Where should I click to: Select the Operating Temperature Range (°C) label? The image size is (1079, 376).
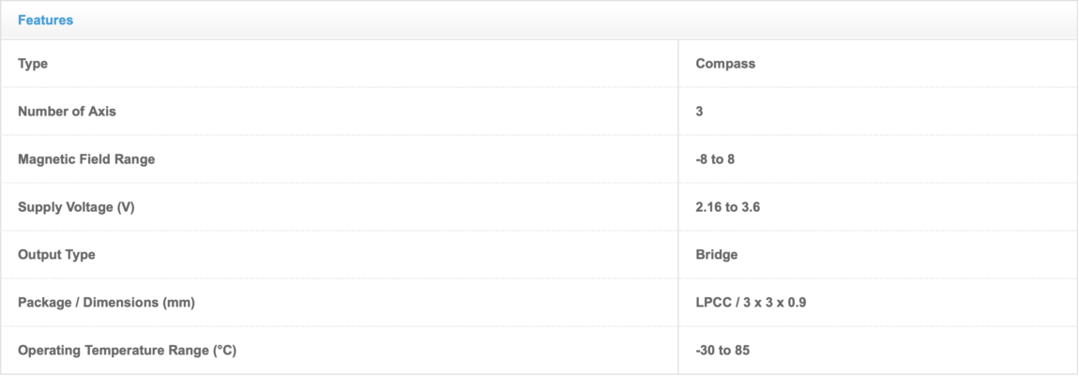pos(127,351)
